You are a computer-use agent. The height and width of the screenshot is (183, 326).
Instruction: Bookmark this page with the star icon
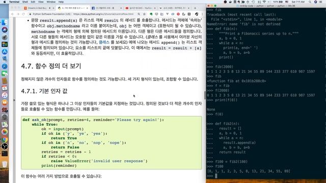click(144, 14)
